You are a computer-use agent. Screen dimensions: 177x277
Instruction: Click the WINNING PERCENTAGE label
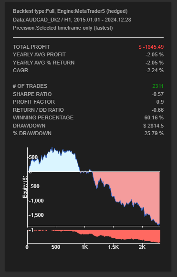[43, 117]
